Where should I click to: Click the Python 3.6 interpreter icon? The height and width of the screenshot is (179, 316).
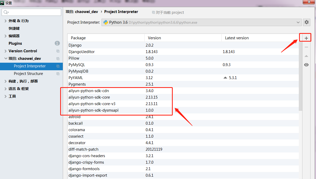[106, 22]
